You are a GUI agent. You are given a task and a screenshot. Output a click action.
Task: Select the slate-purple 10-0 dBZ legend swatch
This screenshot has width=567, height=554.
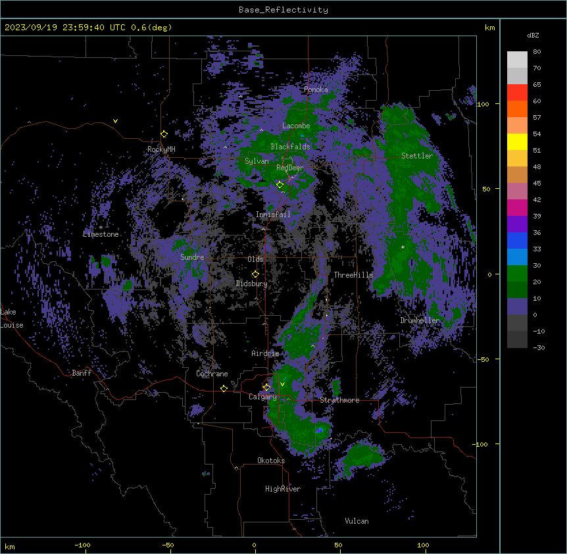517,307
